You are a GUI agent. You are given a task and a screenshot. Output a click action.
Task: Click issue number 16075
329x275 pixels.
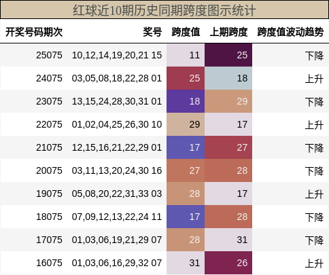point(49,263)
